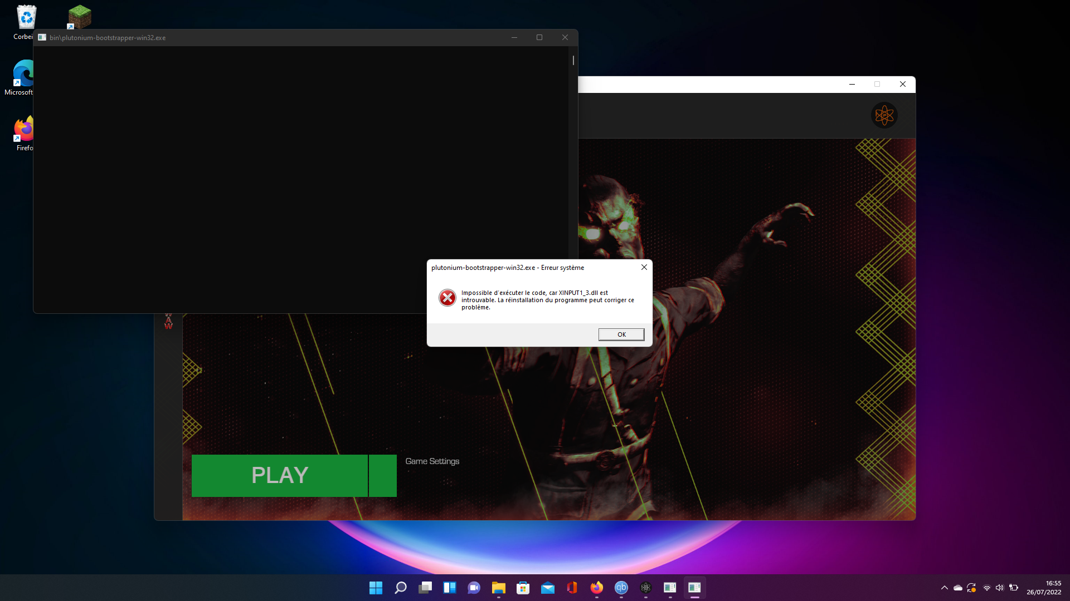Viewport: 1070px width, 601px height.
Task: Open Microsoft Store from taskbar
Action: pyautogui.click(x=523, y=588)
